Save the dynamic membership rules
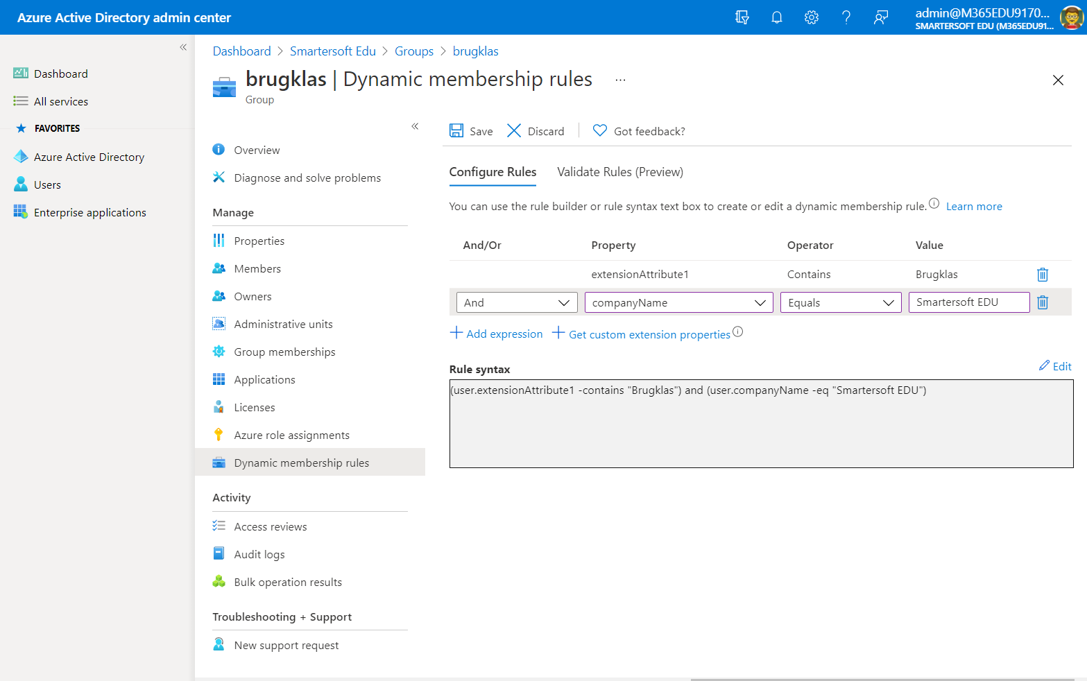 pos(471,131)
